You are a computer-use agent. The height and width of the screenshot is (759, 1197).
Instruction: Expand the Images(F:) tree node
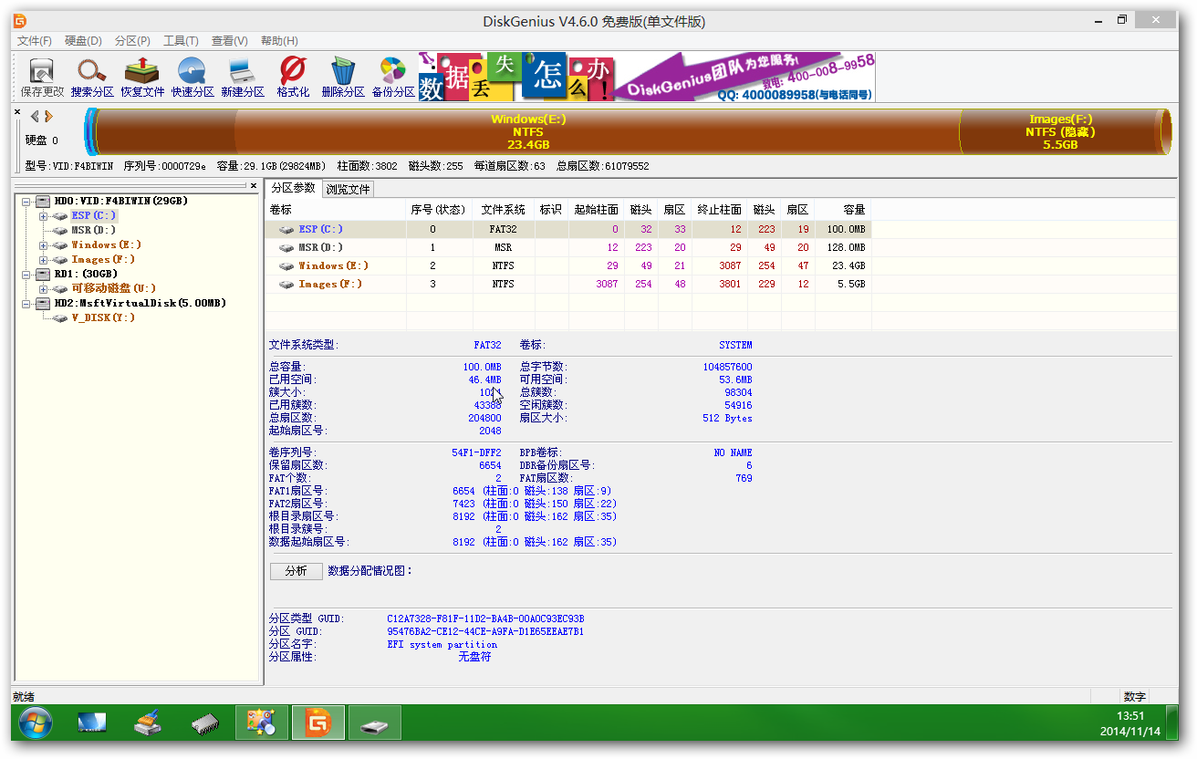coord(43,259)
